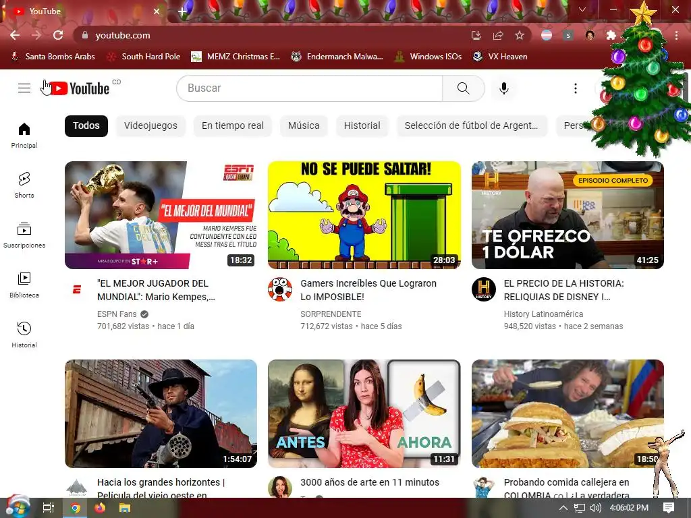Screen dimensions: 691x518
Task: Click the Windows Start button
Action: pyautogui.click(x=18, y=507)
